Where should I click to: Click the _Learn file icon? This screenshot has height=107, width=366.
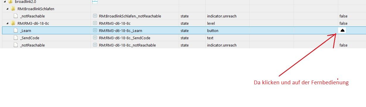pos(16,31)
